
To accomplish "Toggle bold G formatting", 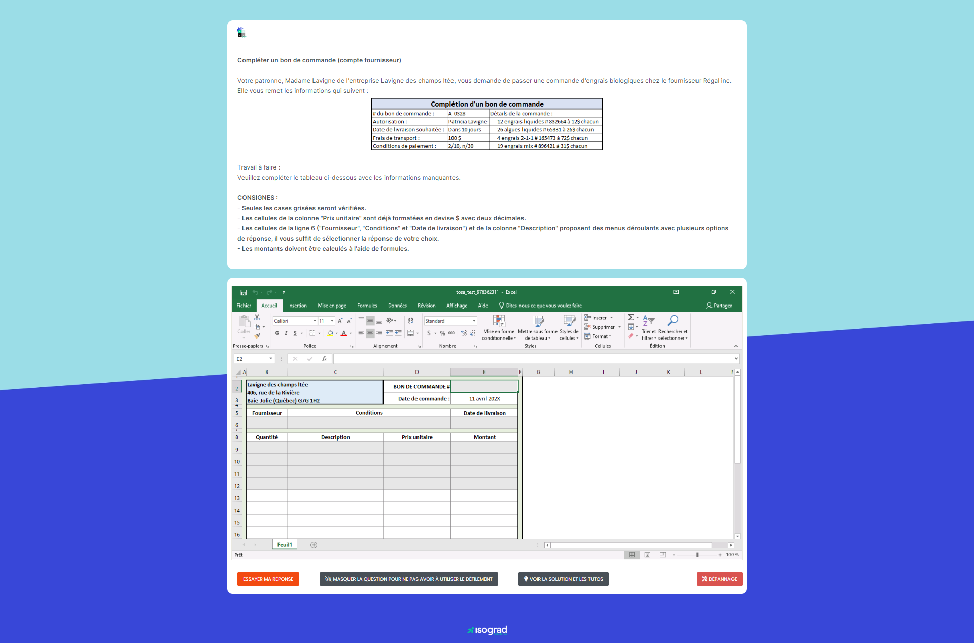I will click(277, 333).
